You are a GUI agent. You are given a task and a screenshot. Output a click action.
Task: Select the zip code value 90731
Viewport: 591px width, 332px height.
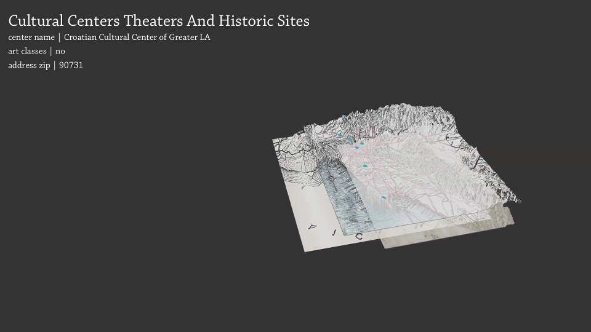click(x=71, y=65)
